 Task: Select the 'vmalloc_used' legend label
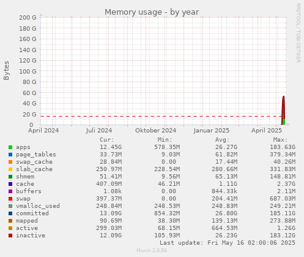point(38,206)
